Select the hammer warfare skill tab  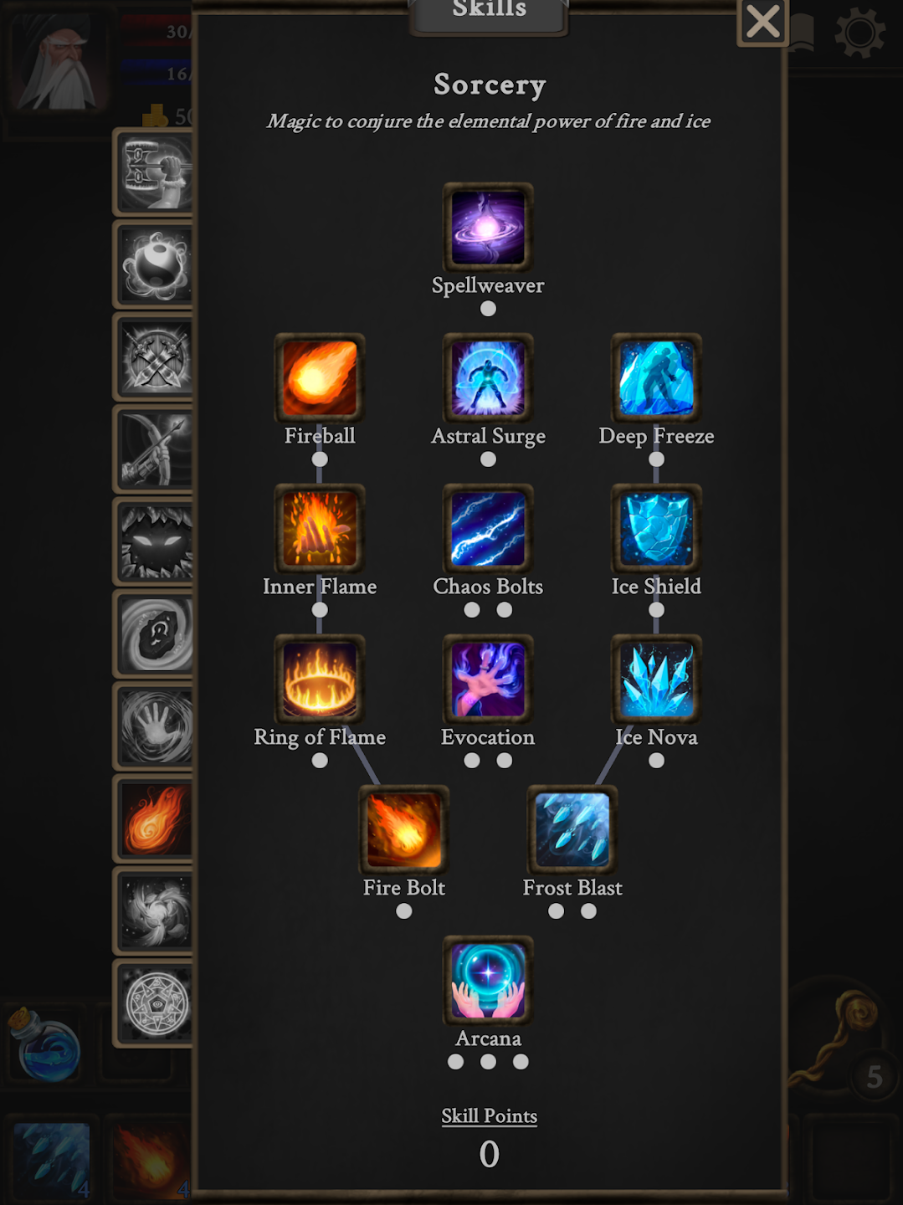[x=154, y=174]
